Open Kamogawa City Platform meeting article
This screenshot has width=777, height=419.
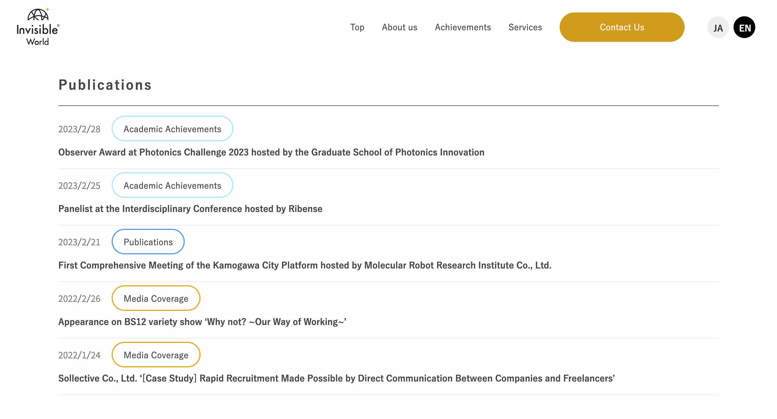(x=305, y=265)
